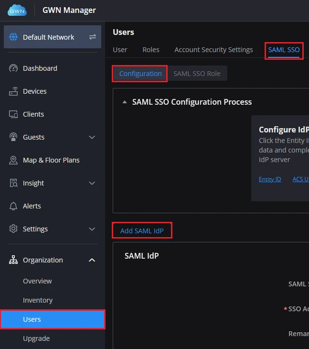This screenshot has height=349, width=309.
Task: Click the GWN Manager title
Action: coord(69,10)
